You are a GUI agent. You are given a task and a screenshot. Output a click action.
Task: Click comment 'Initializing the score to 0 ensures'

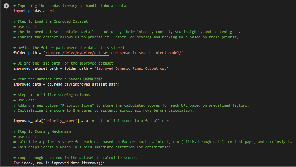pos(103,110)
